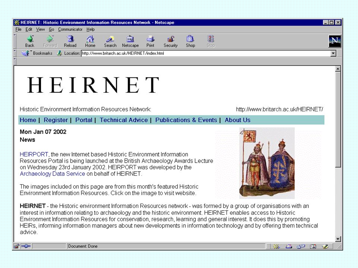Screen dimensions: 358x268
Task: Go to Publications & Events link
Action: [x=186, y=120]
